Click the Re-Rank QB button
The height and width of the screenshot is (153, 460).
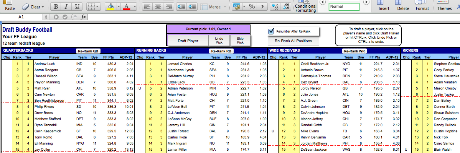pyautogui.click(x=88, y=51)
